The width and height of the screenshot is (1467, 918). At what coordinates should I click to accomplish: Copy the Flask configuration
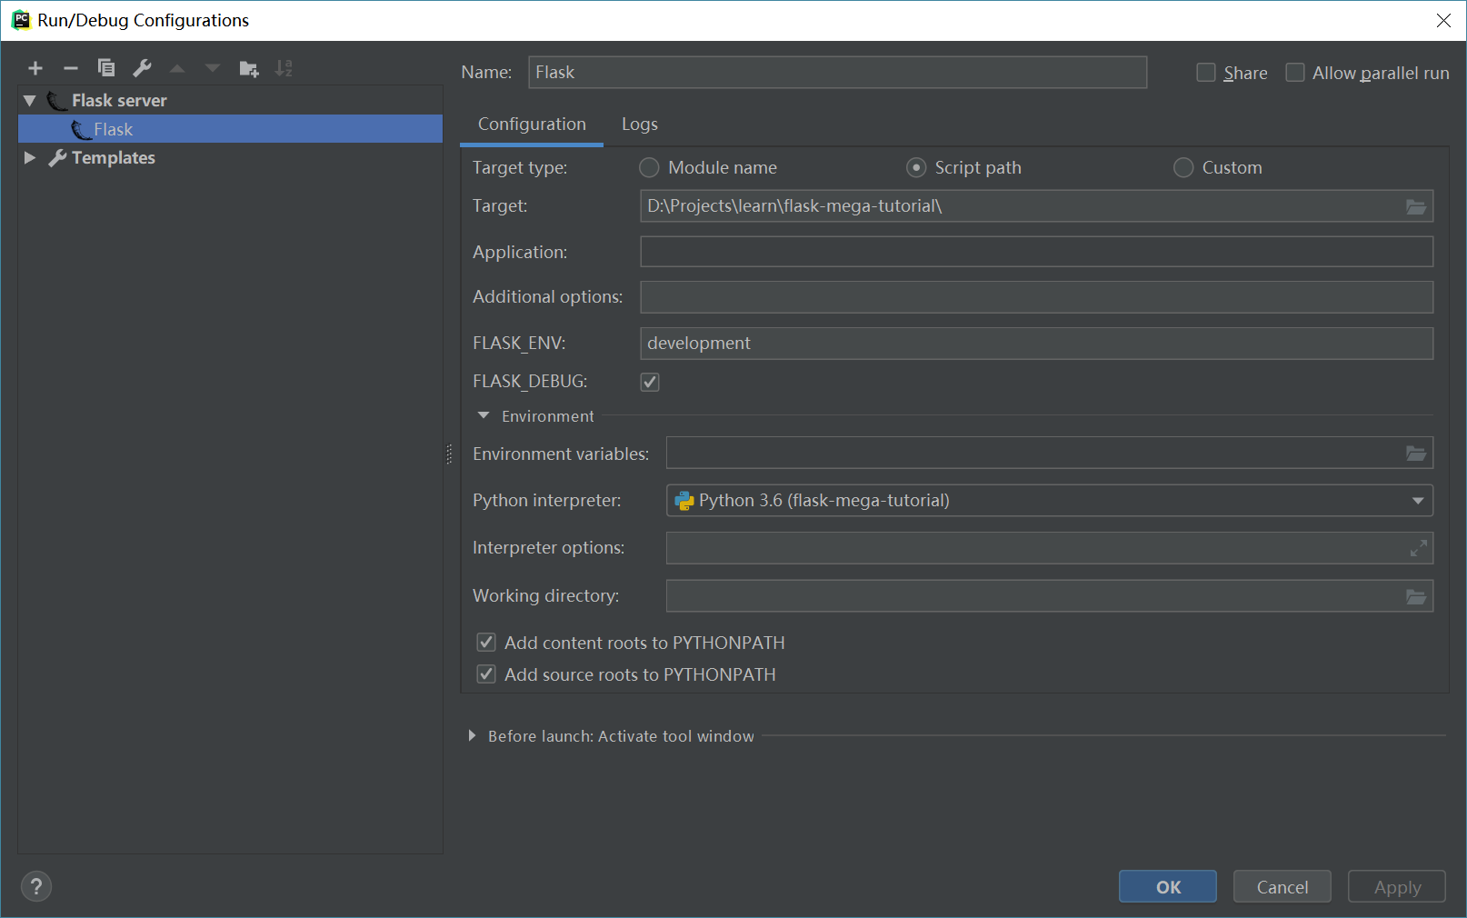(x=105, y=67)
